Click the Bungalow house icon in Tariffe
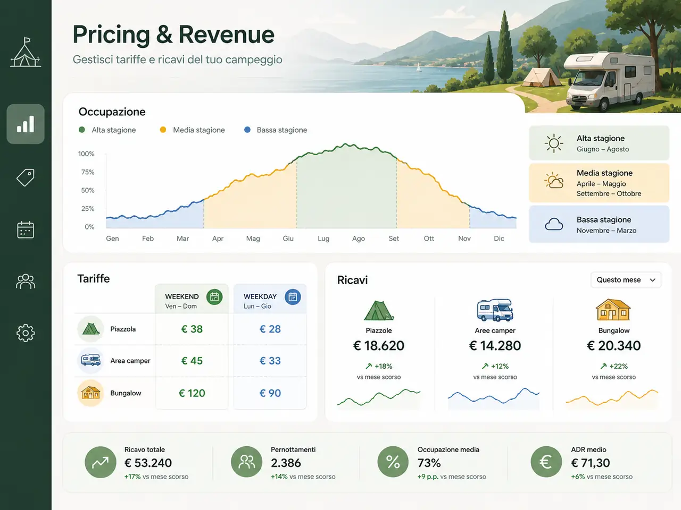Image resolution: width=681 pixels, height=510 pixels. click(x=90, y=393)
